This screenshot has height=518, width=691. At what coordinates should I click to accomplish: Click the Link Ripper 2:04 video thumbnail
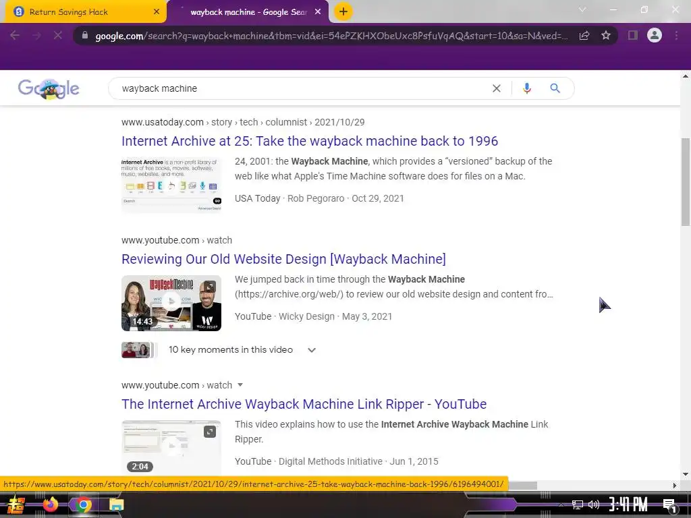[x=171, y=447]
